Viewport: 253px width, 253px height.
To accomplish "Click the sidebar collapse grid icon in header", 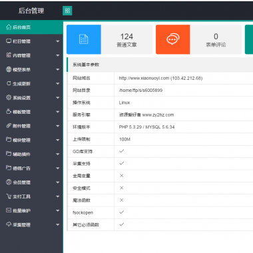I will (x=67, y=11).
